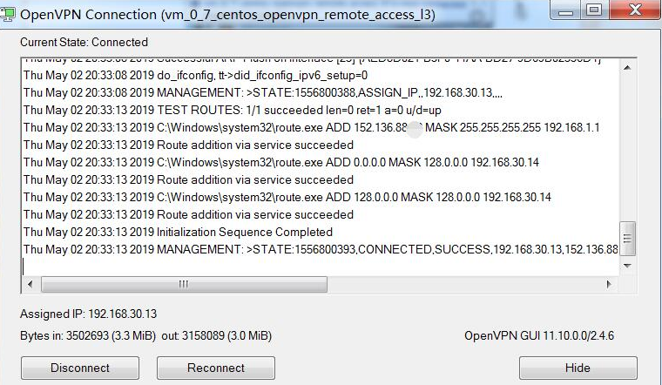
Task: Hide the connection log window
Action: tap(578, 368)
